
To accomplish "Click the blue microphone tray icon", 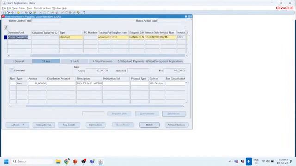I will [x=248, y=161].
